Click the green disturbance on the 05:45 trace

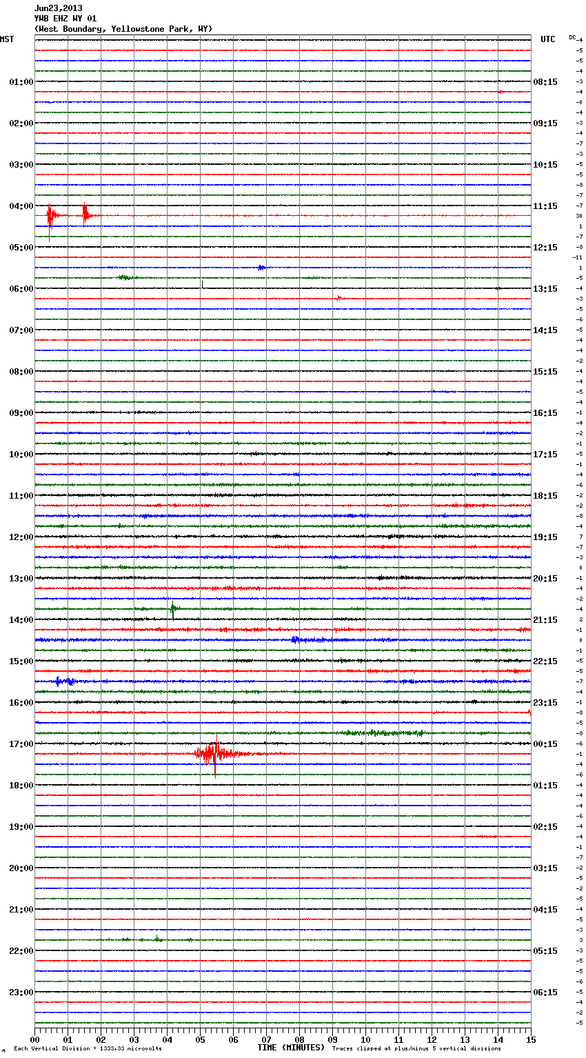[125, 277]
